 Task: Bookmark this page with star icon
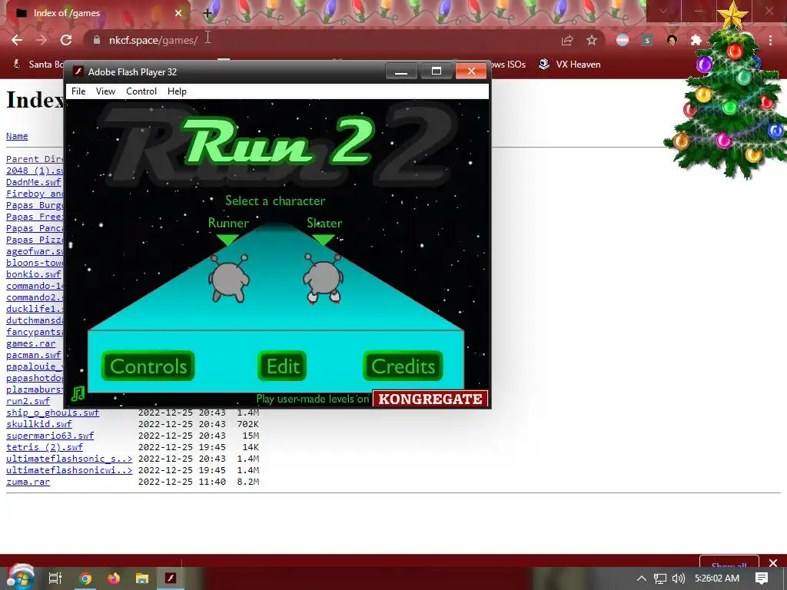pos(592,40)
